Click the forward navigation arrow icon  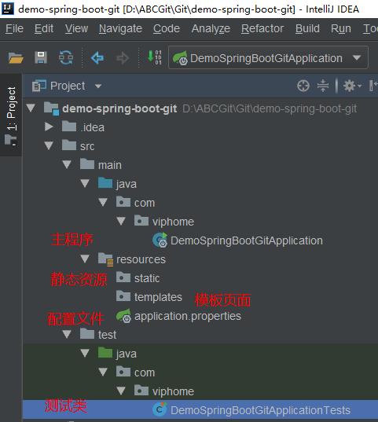(x=123, y=57)
